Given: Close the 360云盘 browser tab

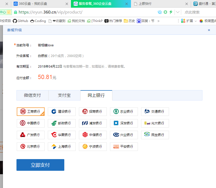Looking at the screenshot, I should pos(67,4).
